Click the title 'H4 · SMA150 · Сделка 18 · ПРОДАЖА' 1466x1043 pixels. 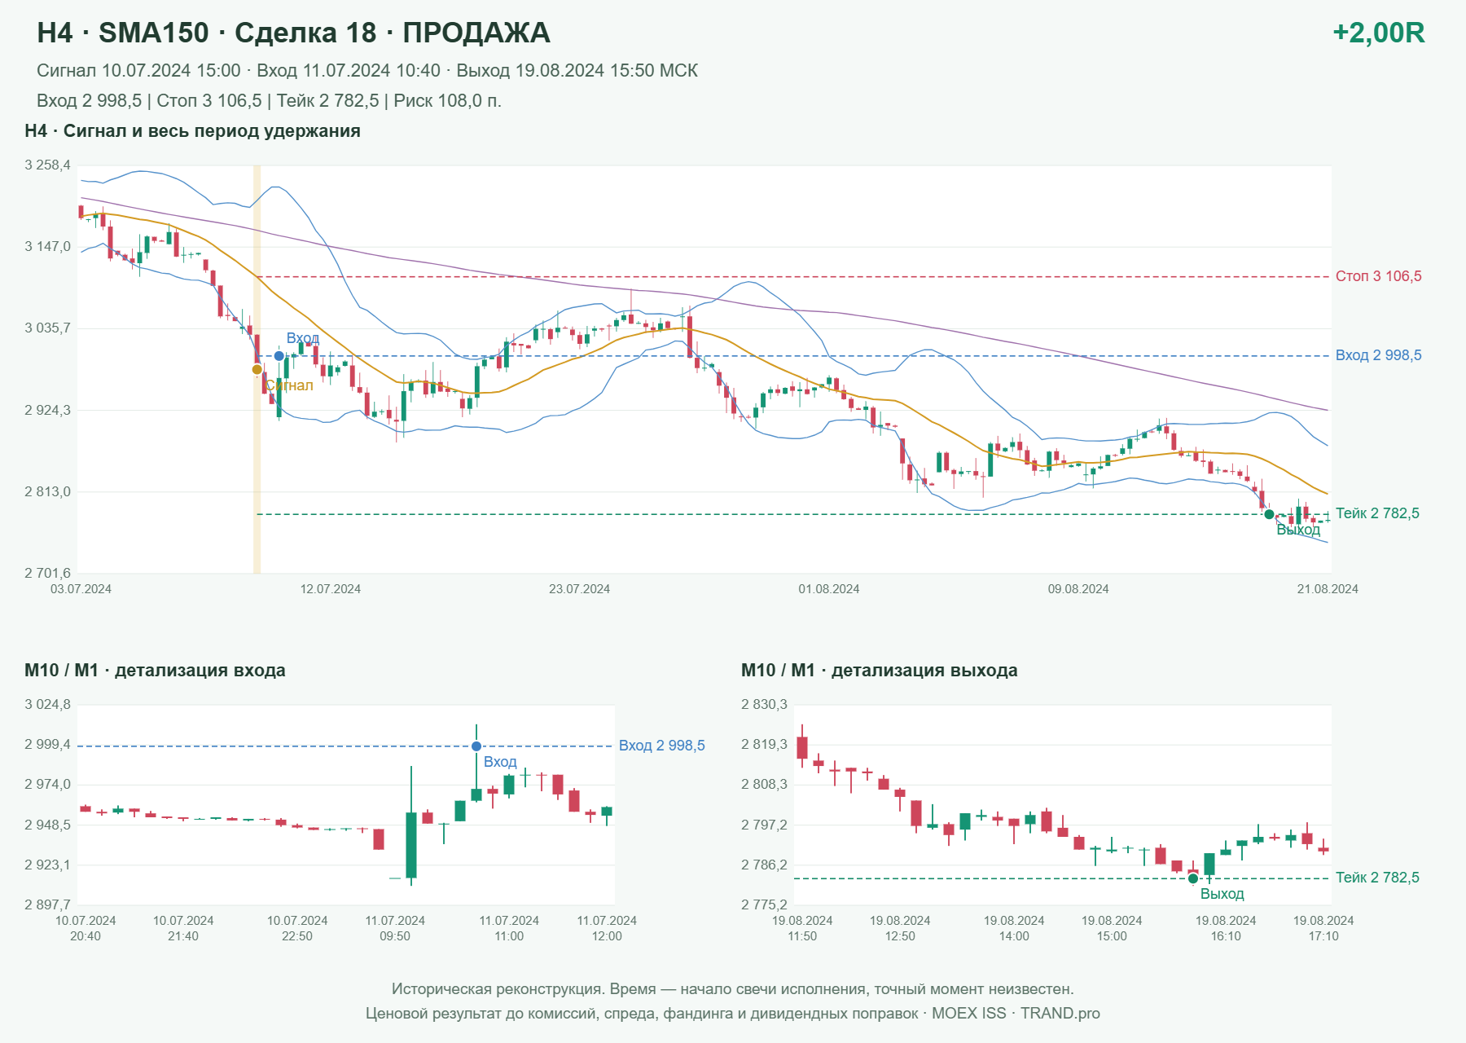[293, 33]
